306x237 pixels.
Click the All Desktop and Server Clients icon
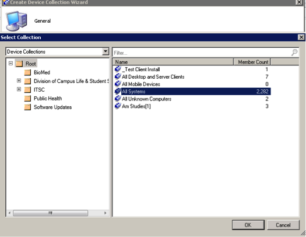tap(118, 76)
